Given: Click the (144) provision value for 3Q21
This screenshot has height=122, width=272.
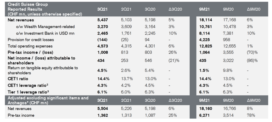Looking at the screenshot, I should point(103,40).
